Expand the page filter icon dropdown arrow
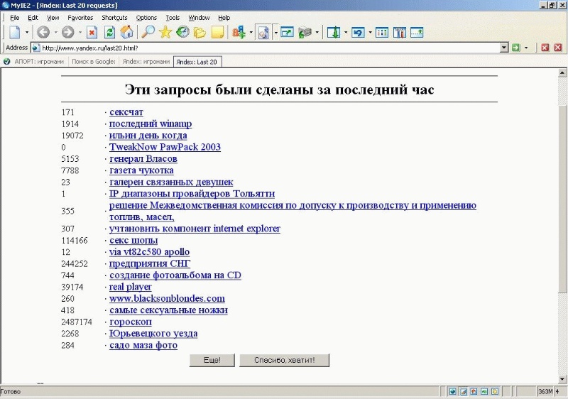The image size is (568, 399). 275,33
